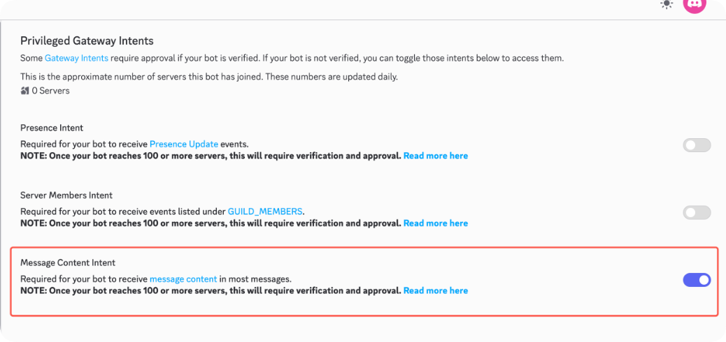The width and height of the screenshot is (726, 342).
Task: Select the 0 Servers count text
Action: [x=50, y=91]
